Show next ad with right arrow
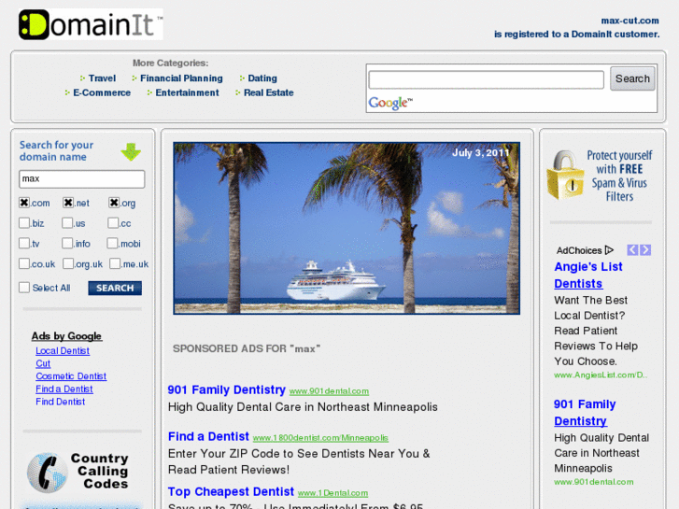This screenshot has height=509, width=679. coord(645,250)
